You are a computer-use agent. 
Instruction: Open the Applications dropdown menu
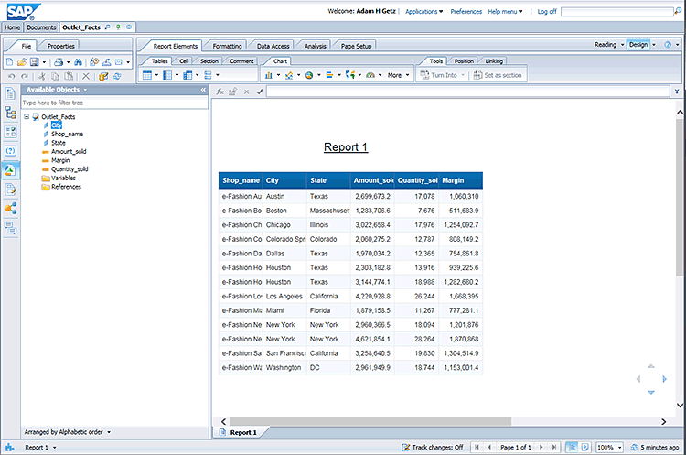(x=423, y=11)
